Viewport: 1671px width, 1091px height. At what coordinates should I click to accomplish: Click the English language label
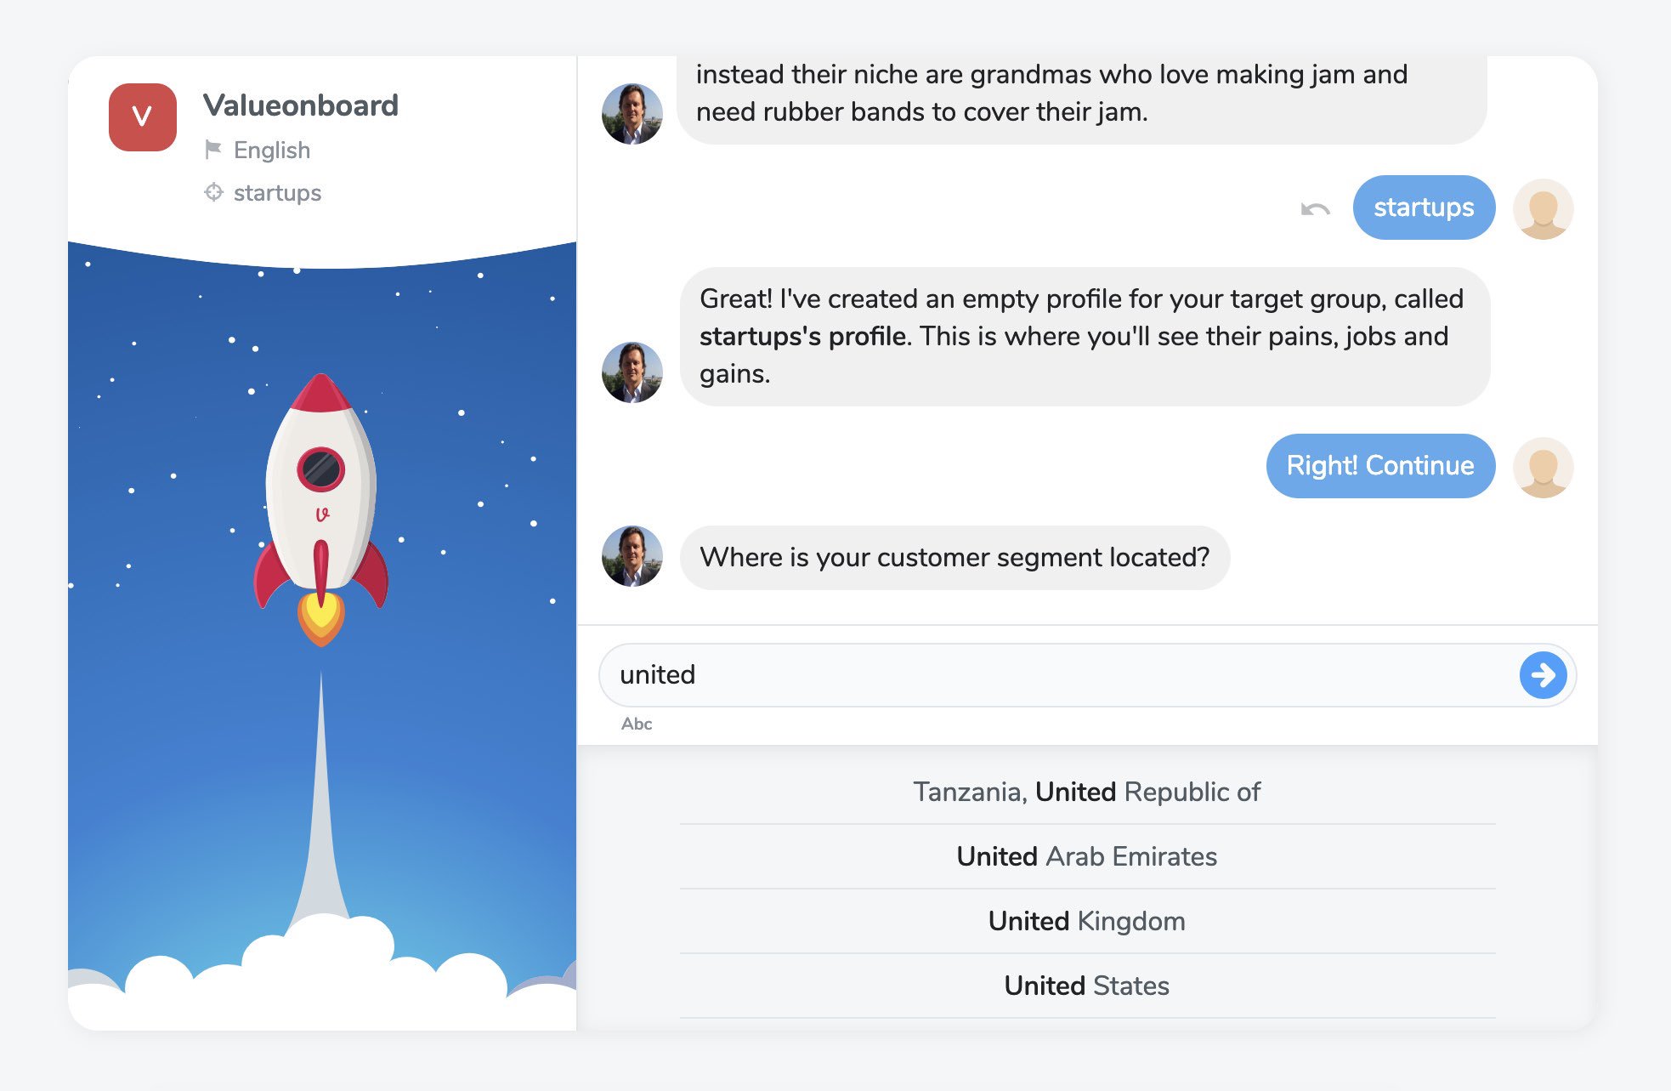point(272,151)
